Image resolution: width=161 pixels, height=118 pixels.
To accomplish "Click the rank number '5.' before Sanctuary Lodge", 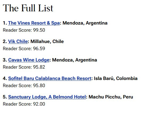I will click(x=5, y=97).
